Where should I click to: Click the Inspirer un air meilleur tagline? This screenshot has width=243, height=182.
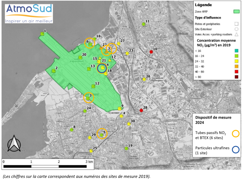coord(29,21)
